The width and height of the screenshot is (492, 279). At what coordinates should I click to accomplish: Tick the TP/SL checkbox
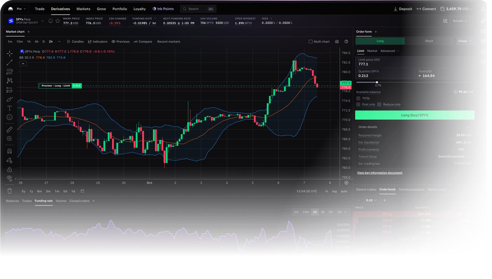(x=358, y=98)
